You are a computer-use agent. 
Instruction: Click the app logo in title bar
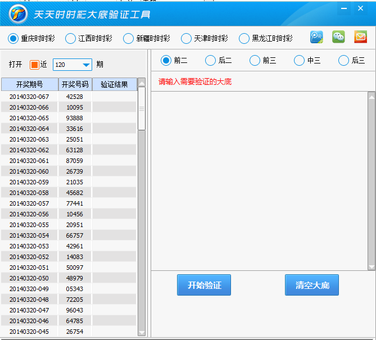(x=18, y=14)
